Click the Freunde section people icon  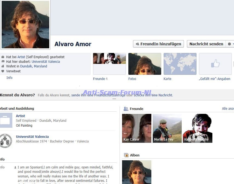[x=126, y=109]
